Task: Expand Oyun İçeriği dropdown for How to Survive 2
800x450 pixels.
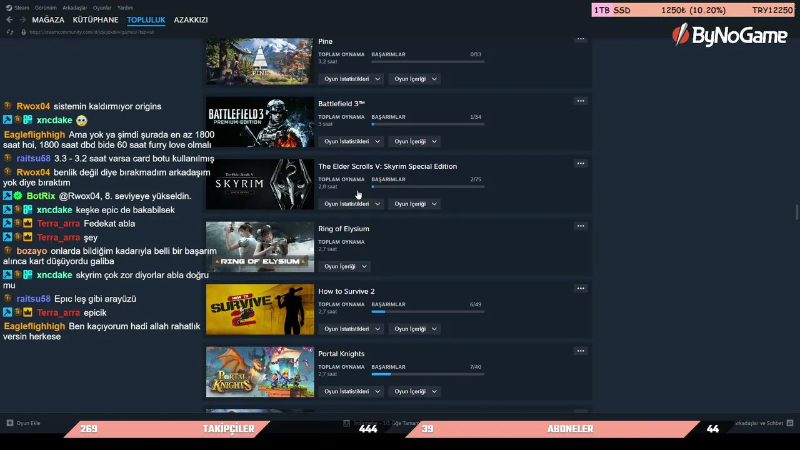Action: pyautogui.click(x=414, y=329)
